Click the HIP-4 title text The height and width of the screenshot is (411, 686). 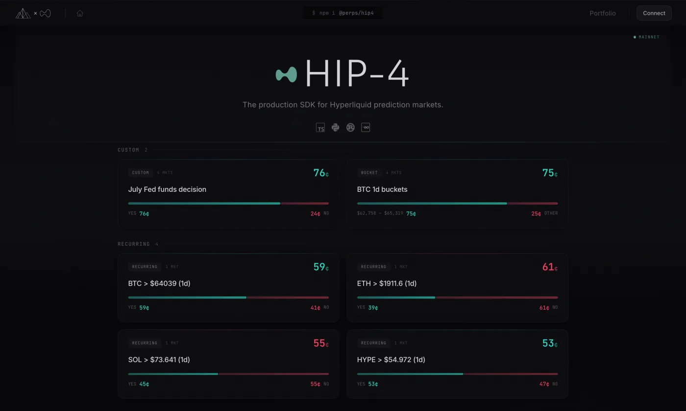[x=357, y=74]
